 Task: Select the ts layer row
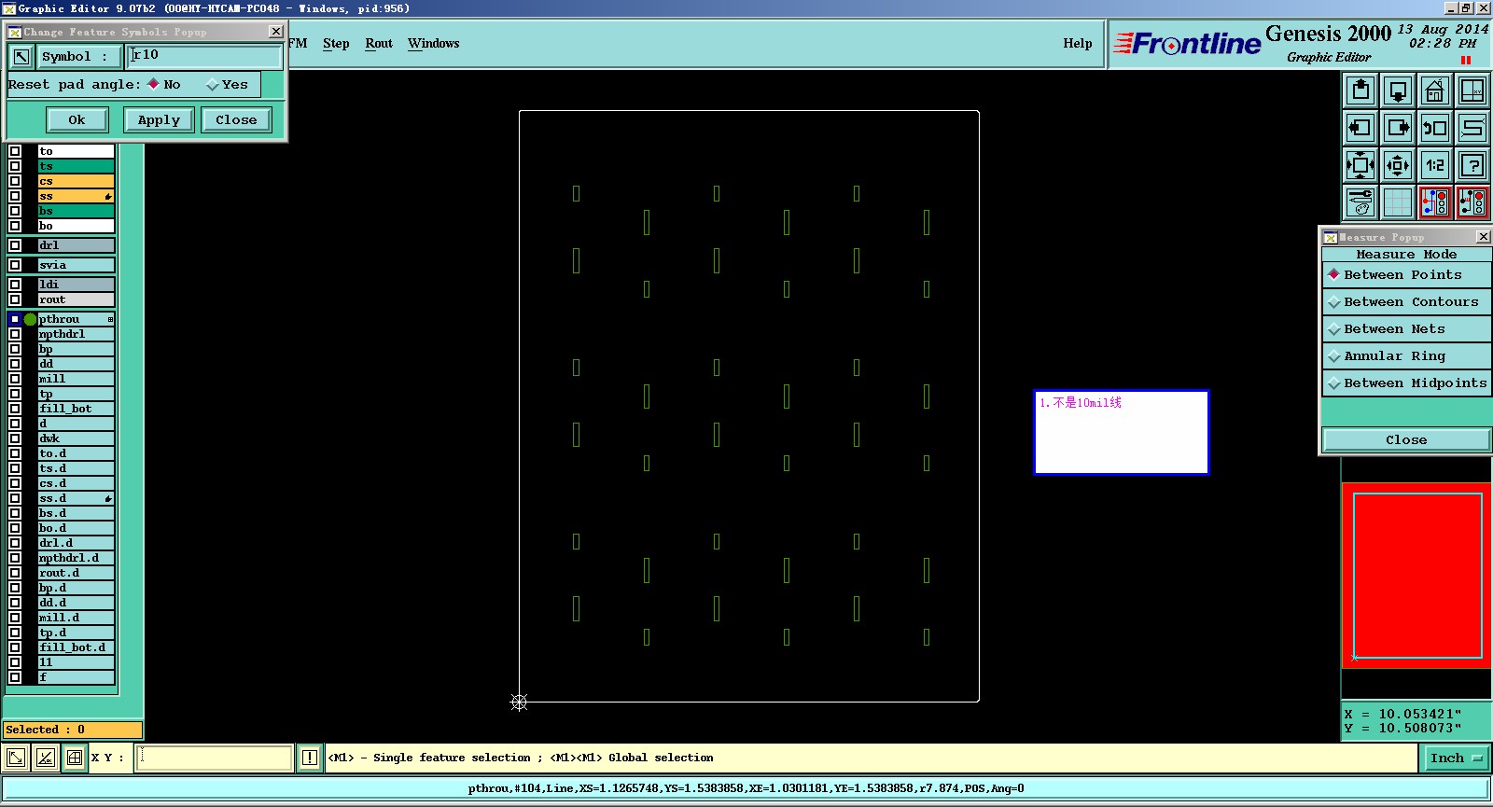point(76,166)
